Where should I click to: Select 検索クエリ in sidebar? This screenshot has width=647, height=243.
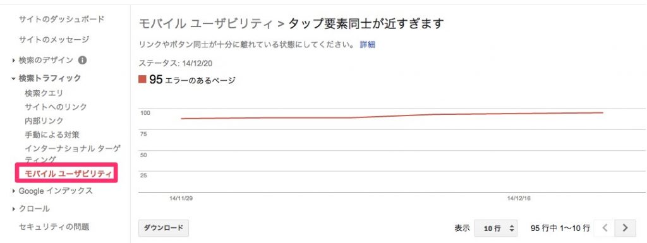[44, 93]
